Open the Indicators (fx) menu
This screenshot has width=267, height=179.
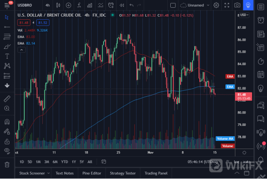80,5
